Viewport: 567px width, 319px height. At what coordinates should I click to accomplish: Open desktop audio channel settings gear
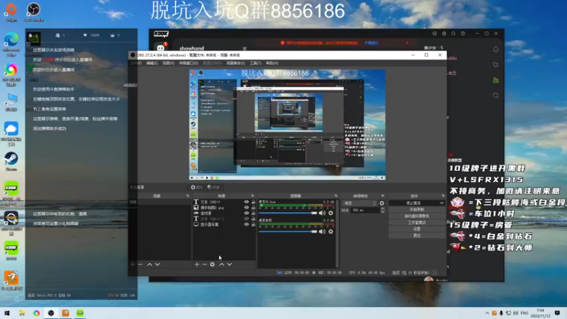(330, 232)
